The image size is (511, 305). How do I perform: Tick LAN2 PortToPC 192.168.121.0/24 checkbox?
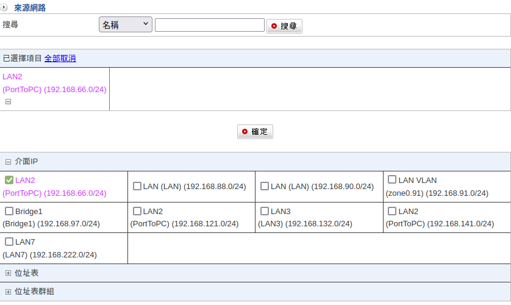click(137, 211)
